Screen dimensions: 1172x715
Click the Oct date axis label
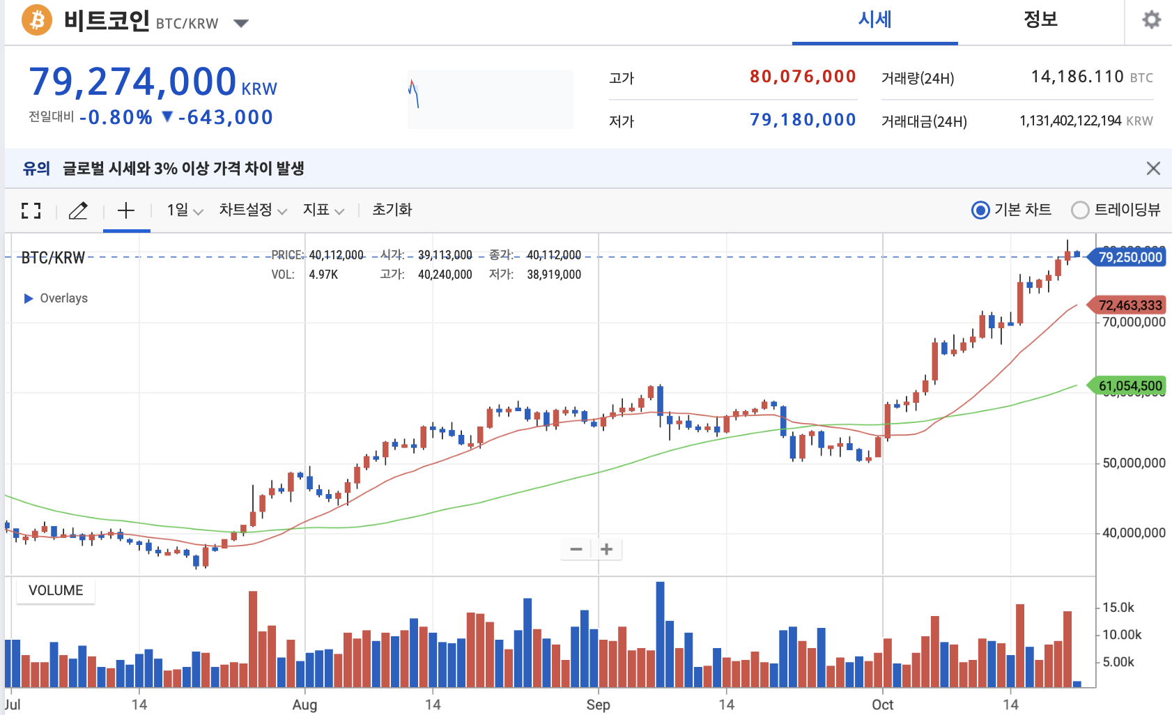click(882, 705)
